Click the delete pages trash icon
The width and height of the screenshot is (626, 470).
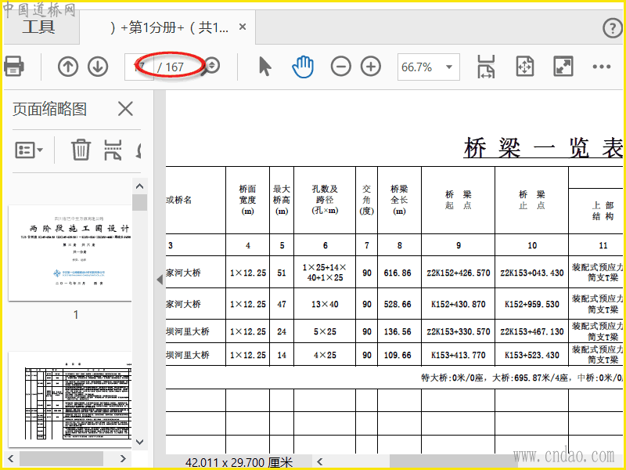pyautogui.click(x=81, y=150)
